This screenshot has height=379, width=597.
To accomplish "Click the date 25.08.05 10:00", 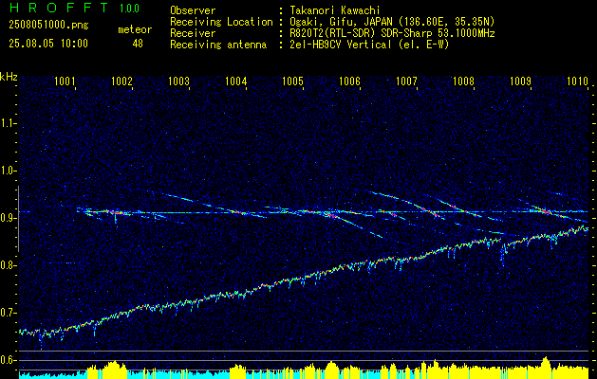I will [x=48, y=44].
